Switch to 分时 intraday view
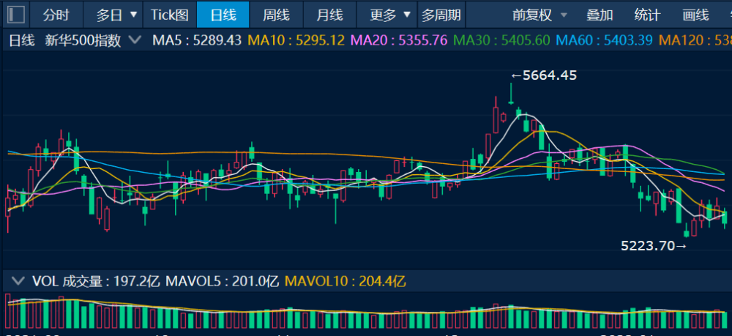The image size is (732, 336). [x=56, y=15]
